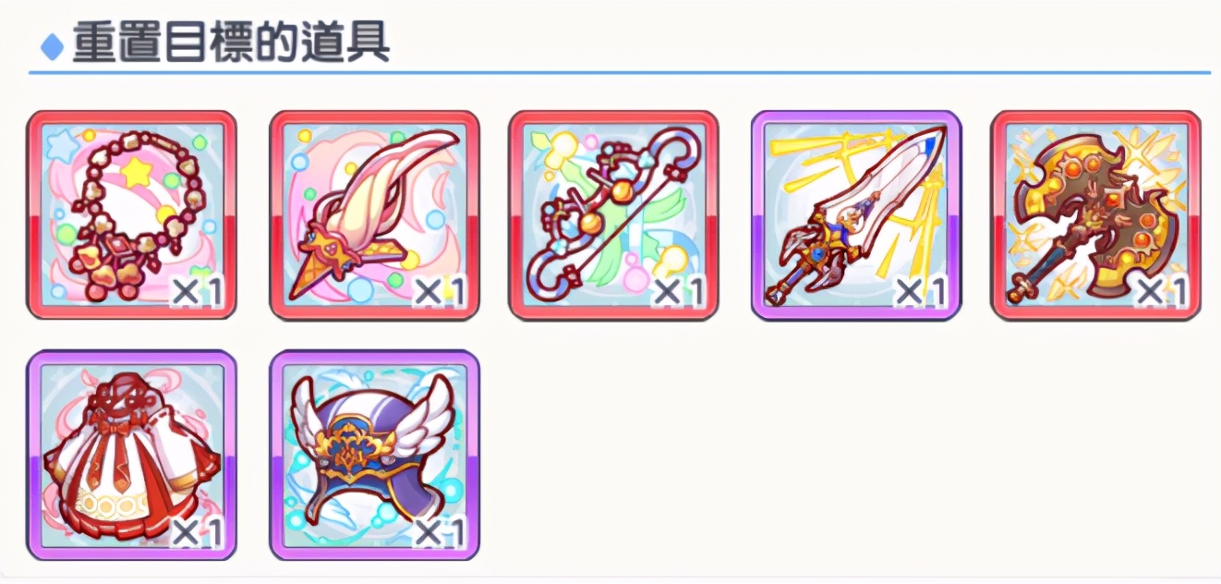The image size is (1221, 584).
Task: Select the red bead necklace item
Action: [131, 215]
